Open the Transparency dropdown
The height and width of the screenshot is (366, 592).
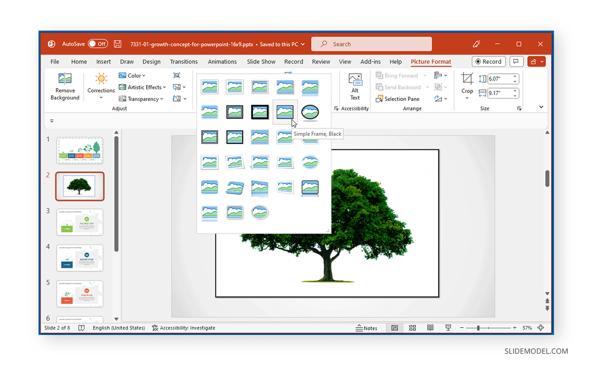142,99
